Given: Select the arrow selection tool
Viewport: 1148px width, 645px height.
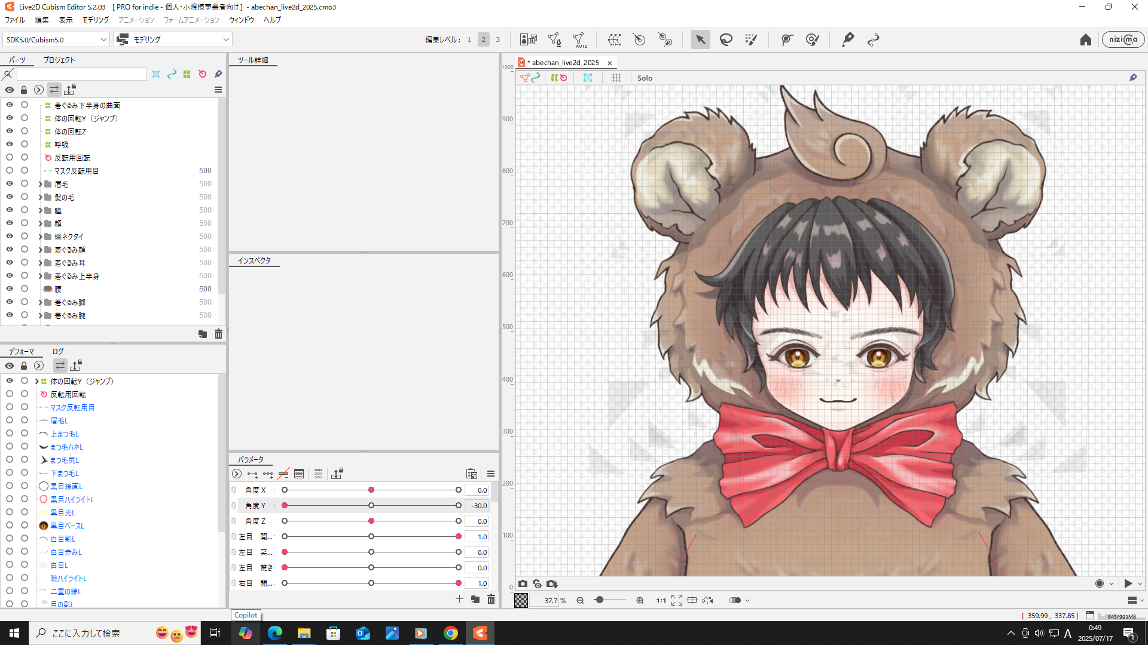Looking at the screenshot, I should 700,40.
